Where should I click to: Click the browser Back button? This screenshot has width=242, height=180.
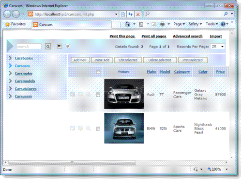(x=7, y=14)
